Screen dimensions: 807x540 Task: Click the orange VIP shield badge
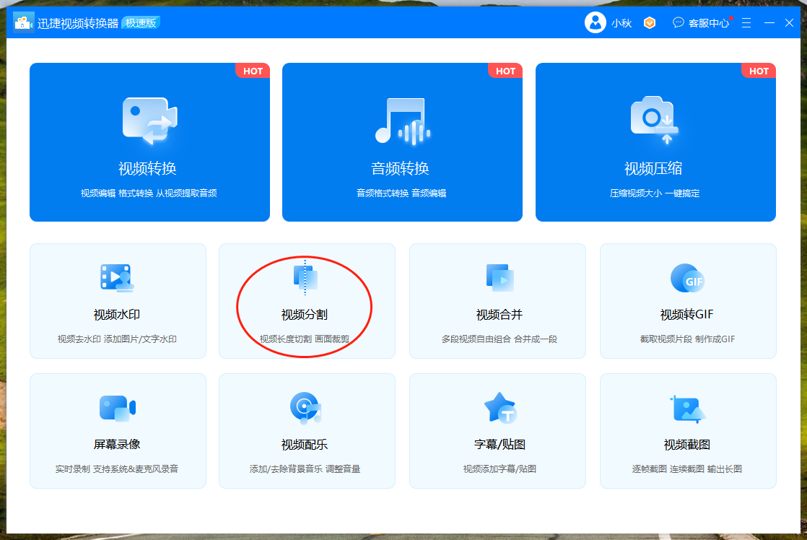[x=650, y=23]
